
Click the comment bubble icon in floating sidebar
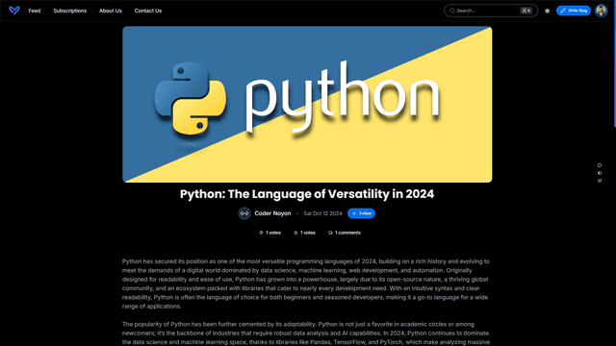click(x=600, y=165)
